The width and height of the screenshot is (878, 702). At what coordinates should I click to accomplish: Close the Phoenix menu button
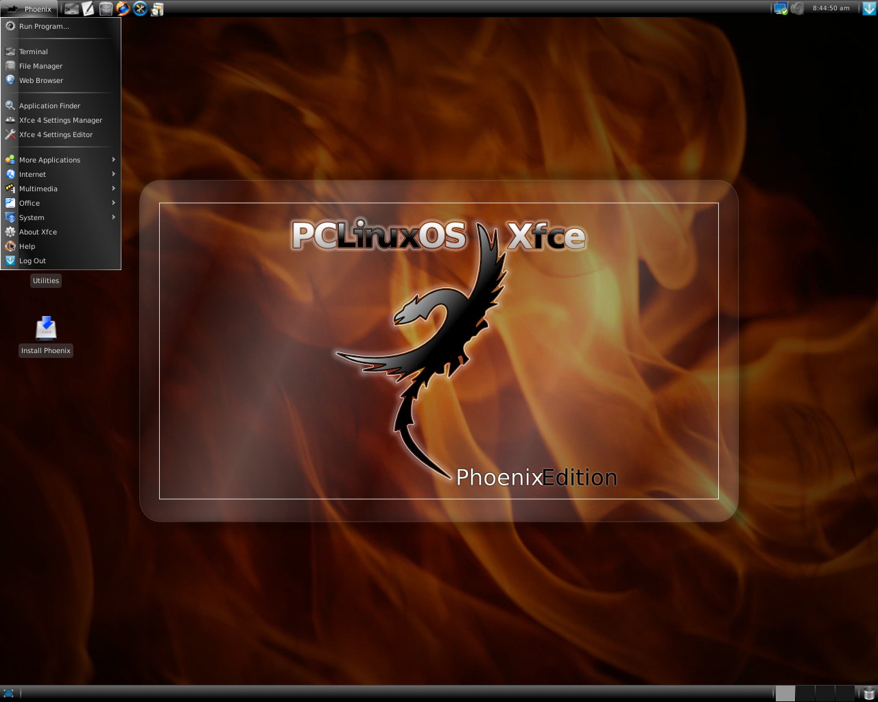coord(28,9)
